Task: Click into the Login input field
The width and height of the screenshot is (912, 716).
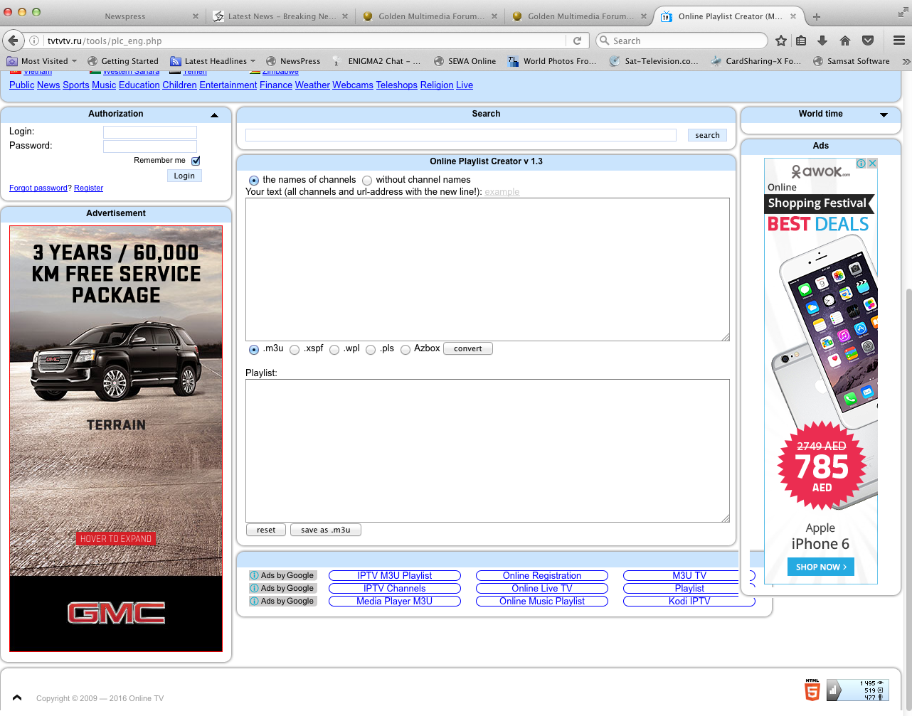Action: click(150, 132)
